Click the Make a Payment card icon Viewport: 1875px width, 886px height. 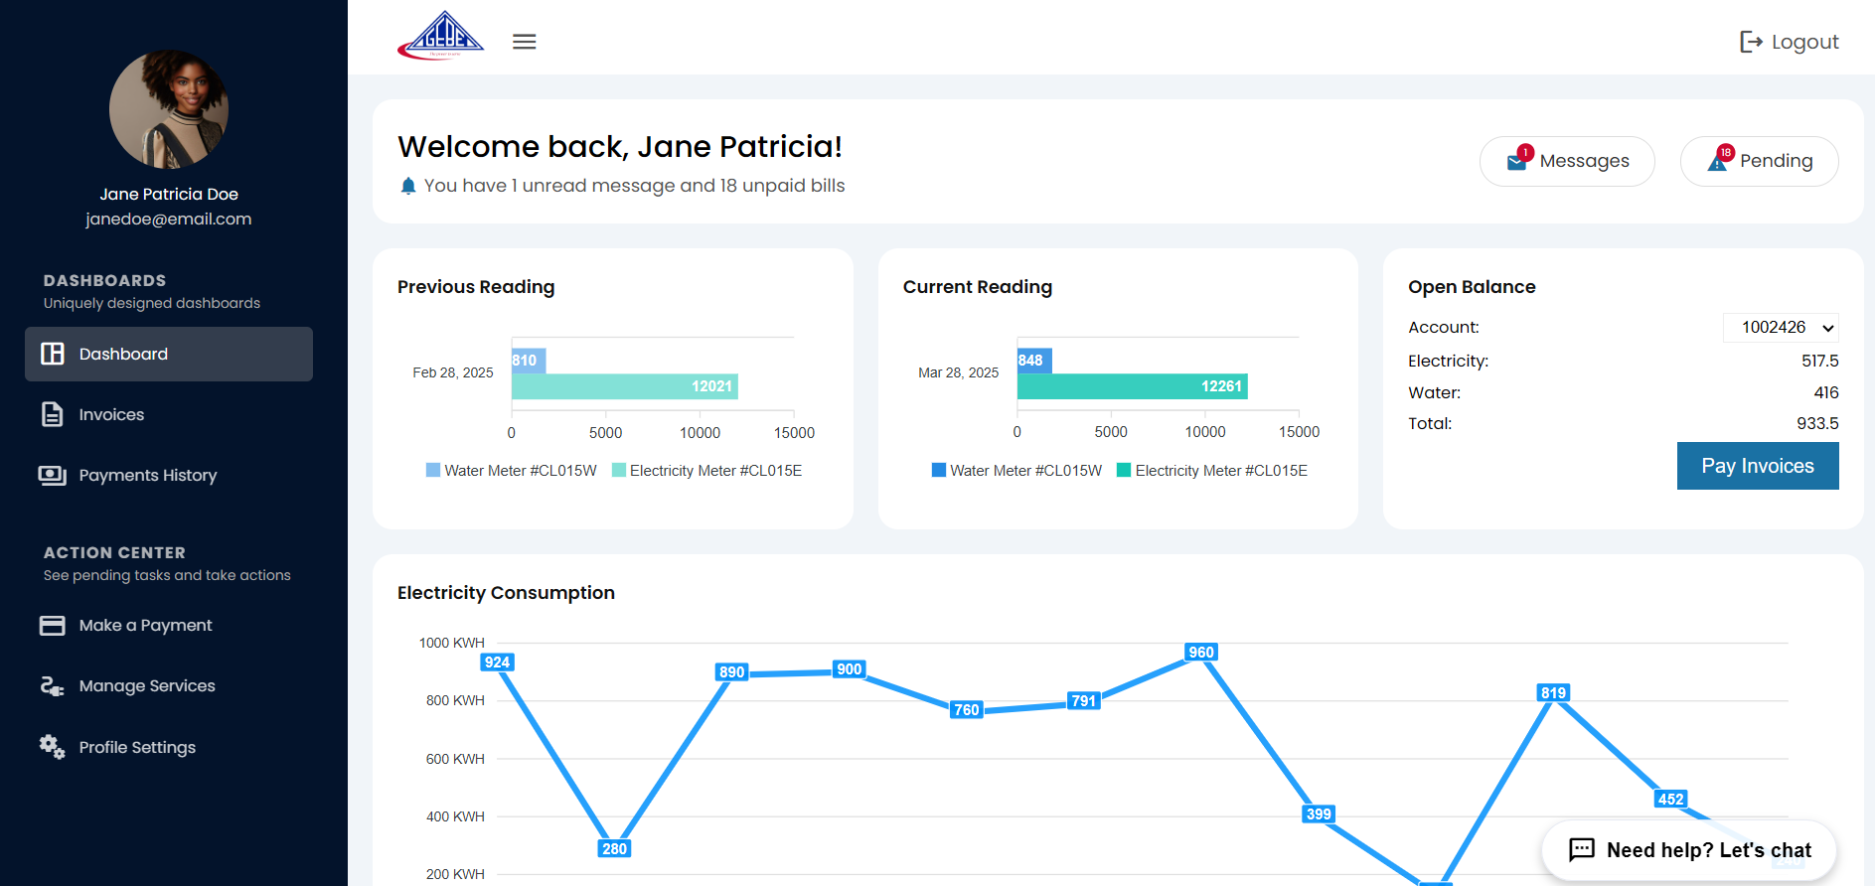52,625
